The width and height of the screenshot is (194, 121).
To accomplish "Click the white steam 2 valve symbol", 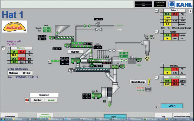I will pos(112,50).
